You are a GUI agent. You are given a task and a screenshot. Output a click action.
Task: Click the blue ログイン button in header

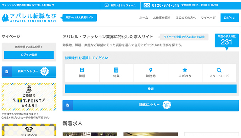230,18
